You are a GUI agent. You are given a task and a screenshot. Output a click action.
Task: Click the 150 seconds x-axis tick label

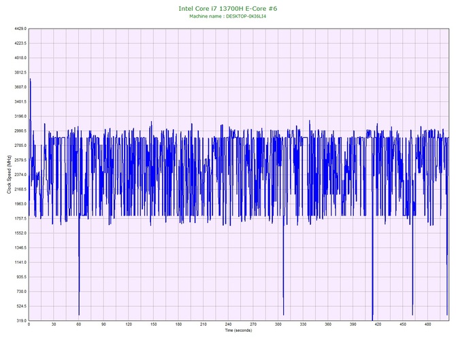tap(154, 324)
